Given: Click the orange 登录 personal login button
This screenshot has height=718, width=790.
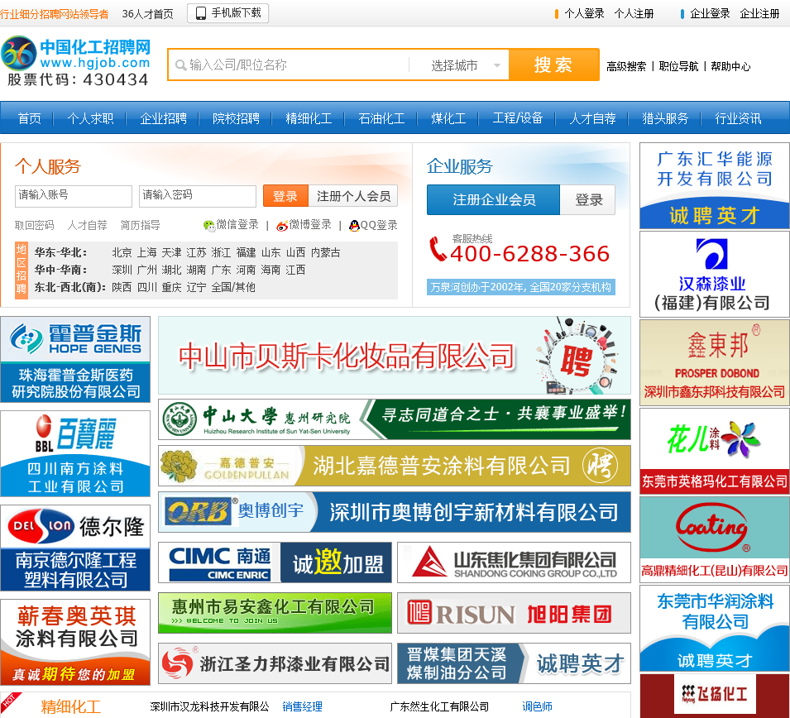Looking at the screenshot, I should pos(285,196).
